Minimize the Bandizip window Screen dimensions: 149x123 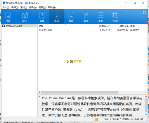tap(126, 3)
